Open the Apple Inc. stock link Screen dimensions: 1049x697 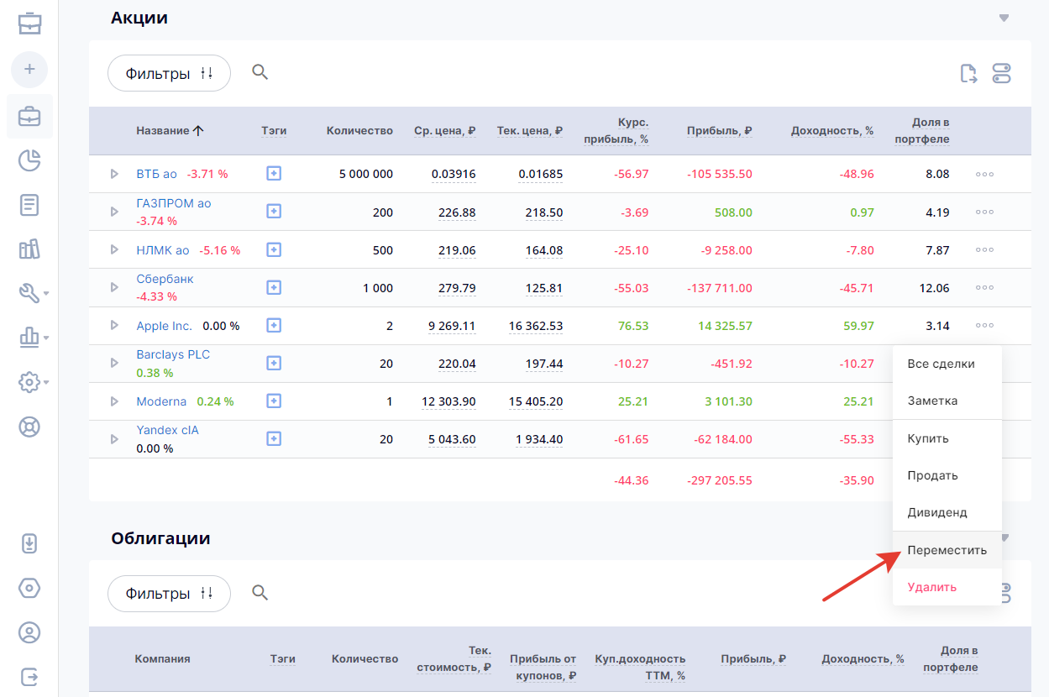[164, 326]
